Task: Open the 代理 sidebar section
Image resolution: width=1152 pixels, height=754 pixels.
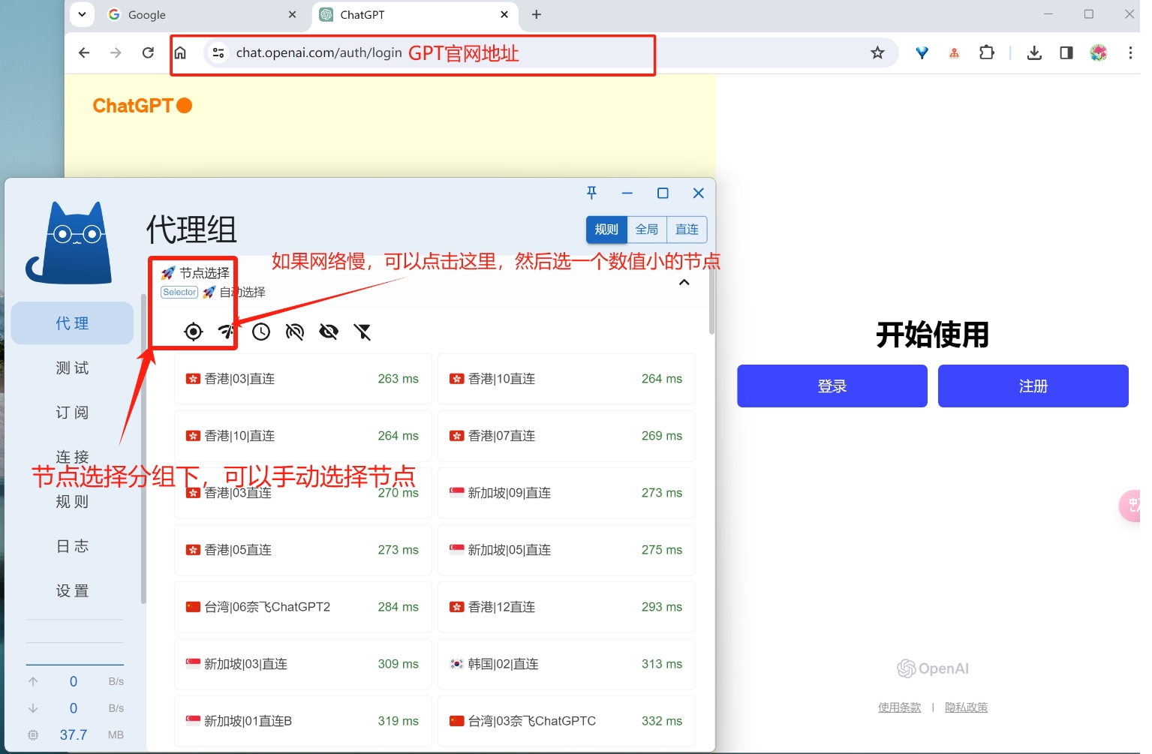Action: [x=72, y=323]
